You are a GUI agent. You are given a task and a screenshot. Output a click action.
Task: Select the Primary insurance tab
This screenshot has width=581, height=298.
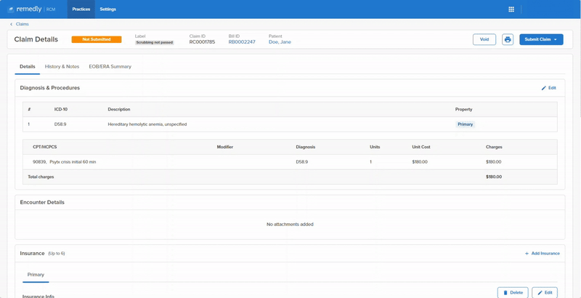(36, 275)
